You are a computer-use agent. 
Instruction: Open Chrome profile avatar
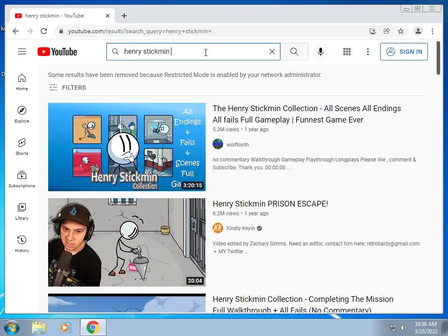[x=418, y=31]
